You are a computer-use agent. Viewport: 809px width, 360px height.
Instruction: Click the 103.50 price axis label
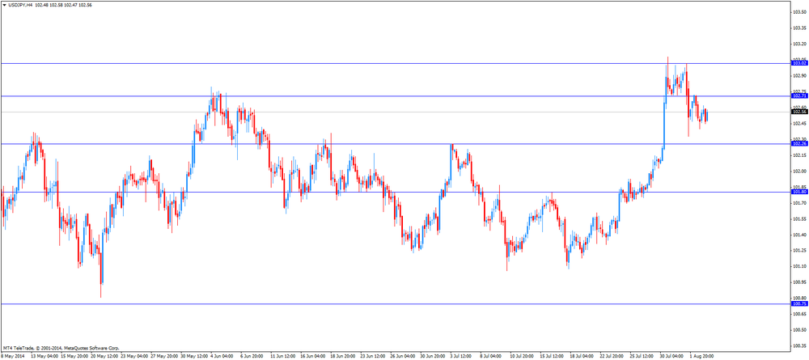800,12
